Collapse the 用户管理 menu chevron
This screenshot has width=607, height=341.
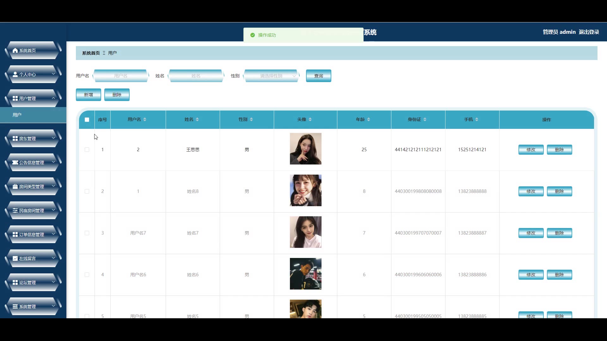pos(53,98)
